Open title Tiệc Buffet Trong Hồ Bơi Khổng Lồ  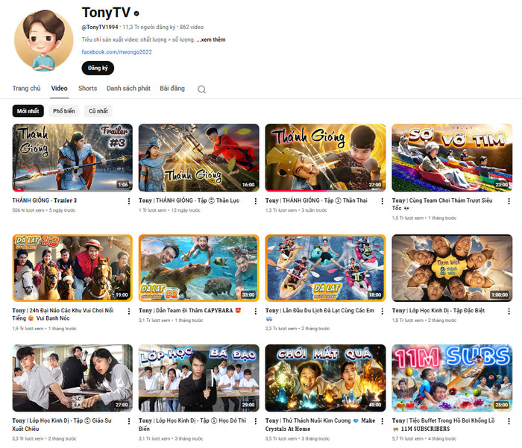[x=444, y=425]
